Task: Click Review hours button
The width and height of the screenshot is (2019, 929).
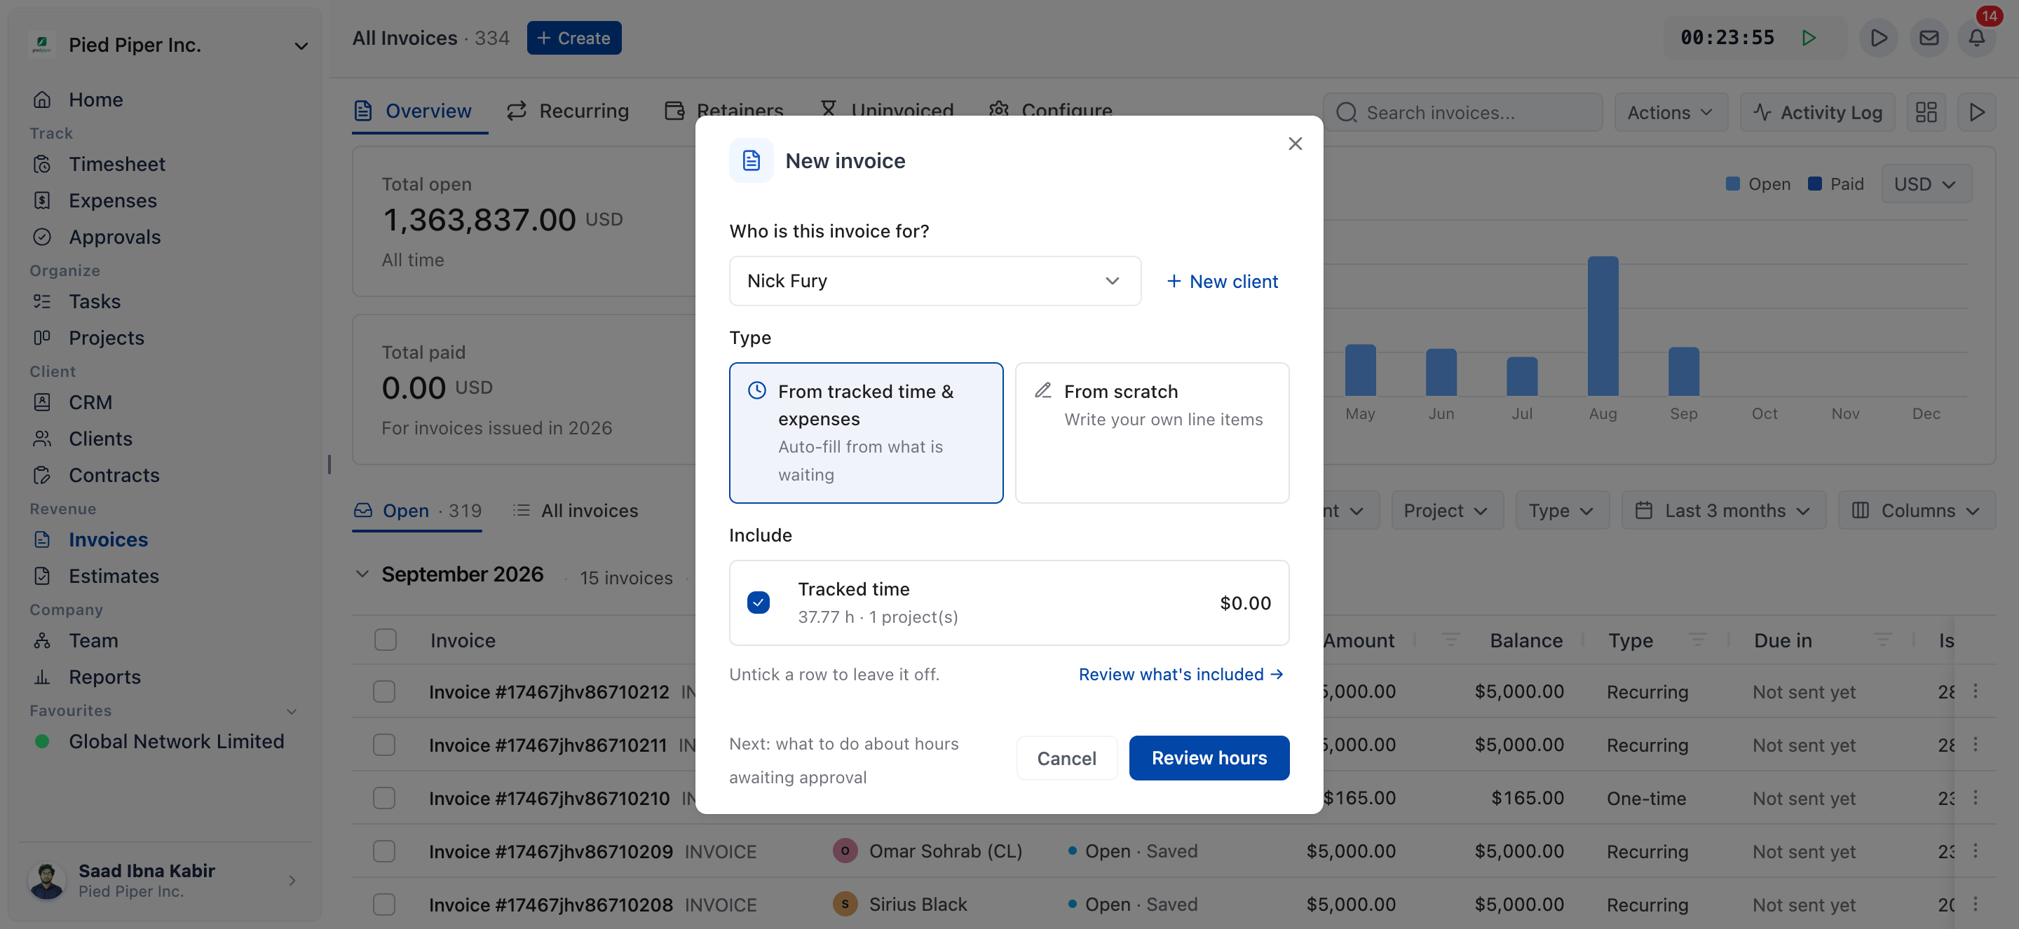Action: [1209, 757]
